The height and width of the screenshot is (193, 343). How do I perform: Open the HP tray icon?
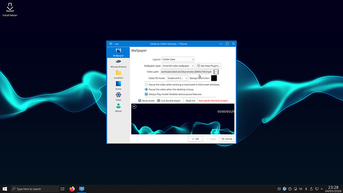(x=284, y=189)
